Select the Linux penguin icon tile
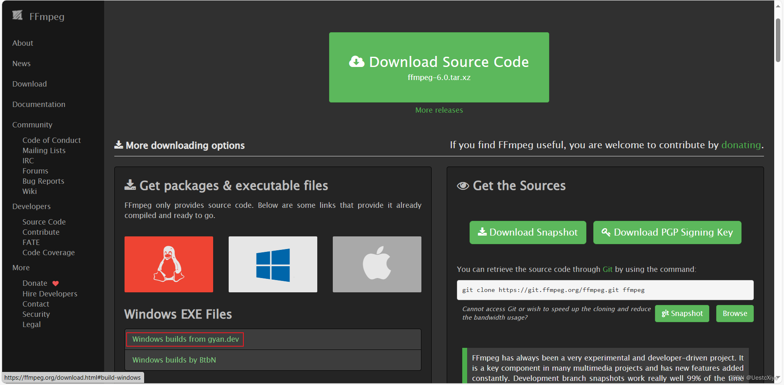This screenshot has height=385, width=784. pos(169,264)
